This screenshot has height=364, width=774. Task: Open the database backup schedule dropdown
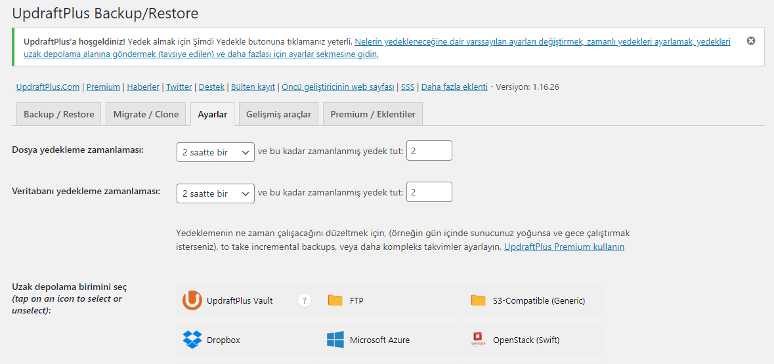click(x=216, y=194)
